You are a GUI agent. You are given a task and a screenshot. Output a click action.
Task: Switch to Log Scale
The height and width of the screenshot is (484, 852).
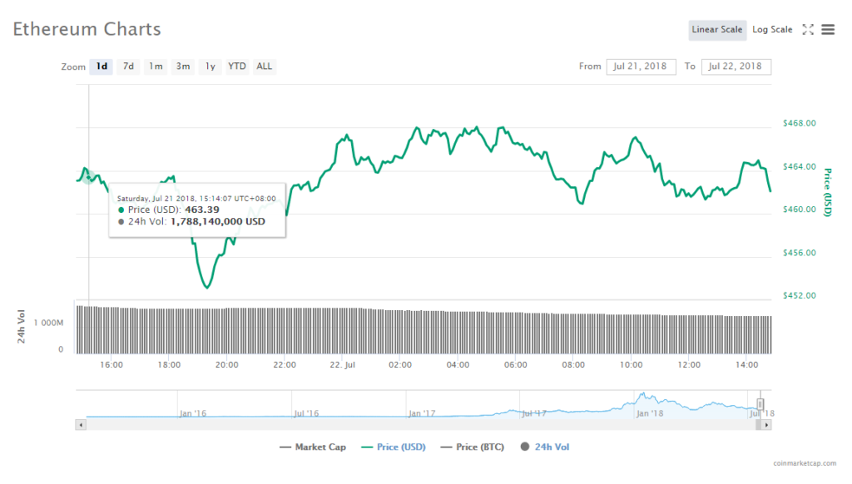[772, 30]
